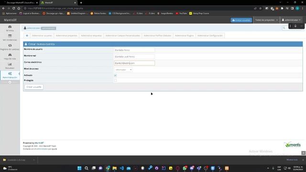
Task: Open the Windows Start menu
Action: click(79, 168)
